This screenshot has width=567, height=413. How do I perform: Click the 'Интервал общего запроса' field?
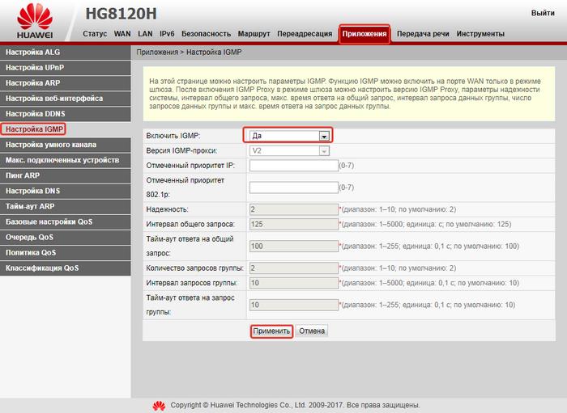pyautogui.click(x=293, y=224)
